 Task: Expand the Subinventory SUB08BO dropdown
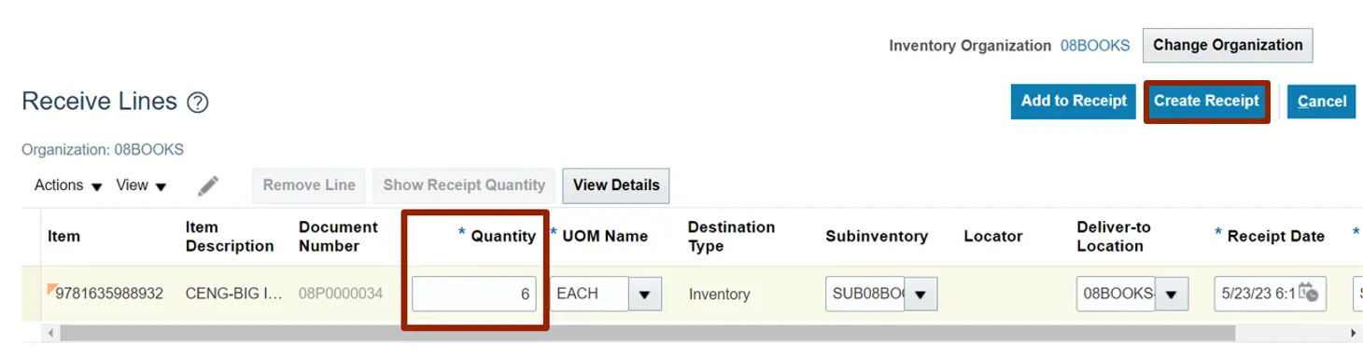click(920, 294)
